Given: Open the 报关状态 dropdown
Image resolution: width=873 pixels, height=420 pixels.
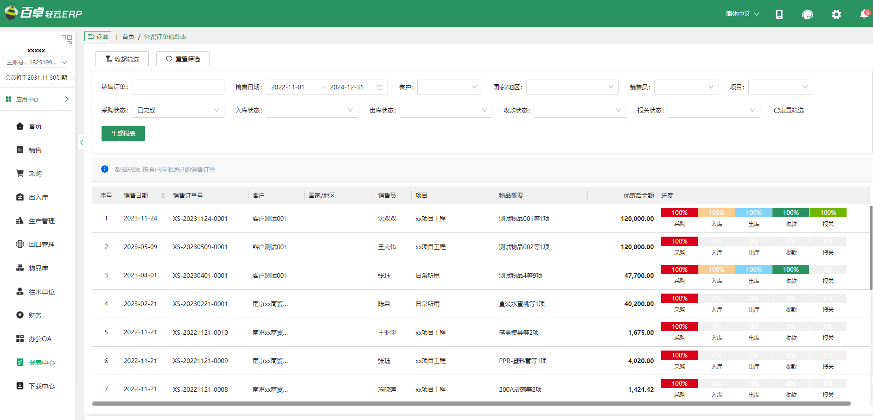Looking at the screenshot, I should pos(714,110).
